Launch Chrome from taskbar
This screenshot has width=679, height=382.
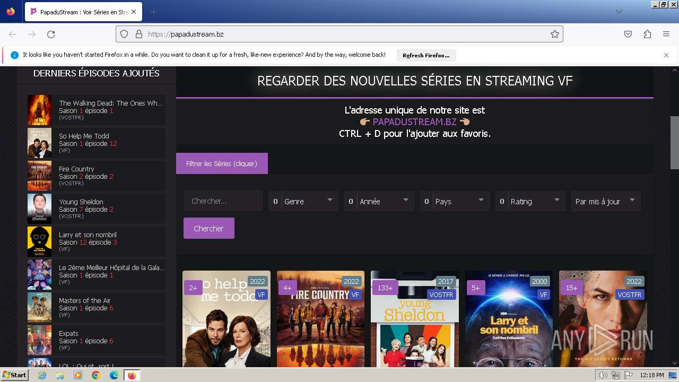tap(95, 375)
